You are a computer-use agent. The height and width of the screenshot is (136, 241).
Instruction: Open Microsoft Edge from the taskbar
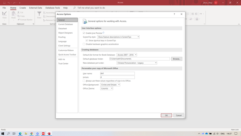click(20, 134)
